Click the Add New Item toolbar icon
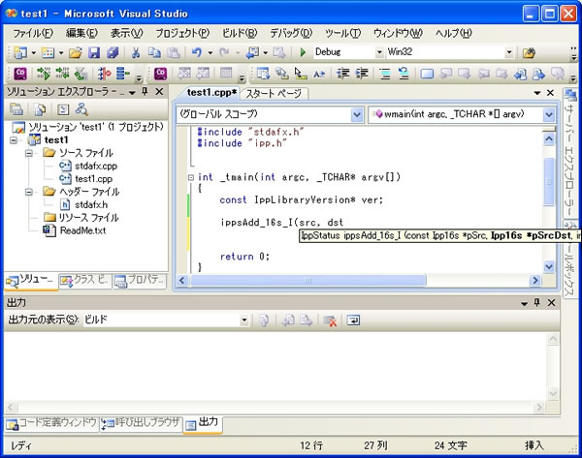Screen dimensions: 582x458 coord(48,52)
